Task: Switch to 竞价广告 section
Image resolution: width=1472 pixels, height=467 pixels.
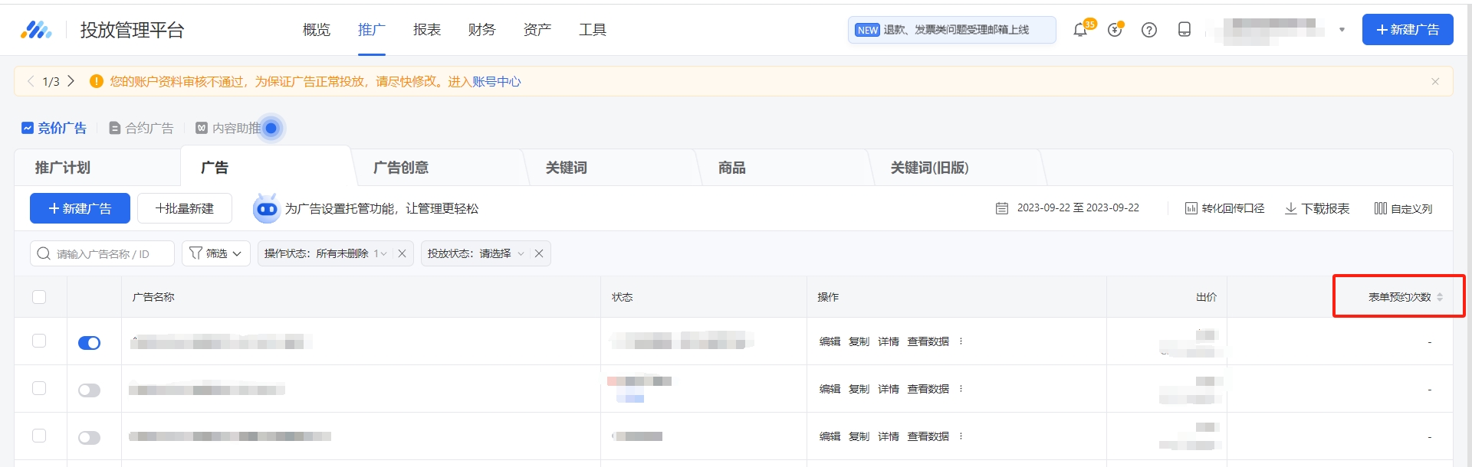Action: pyautogui.click(x=54, y=128)
